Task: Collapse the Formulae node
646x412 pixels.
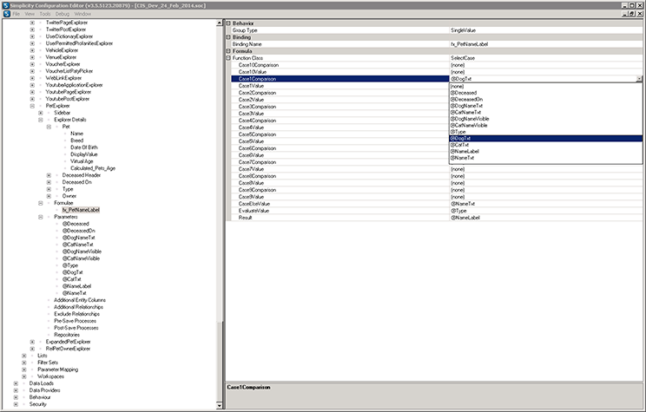Action: pyautogui.click(x=40, y=203)
